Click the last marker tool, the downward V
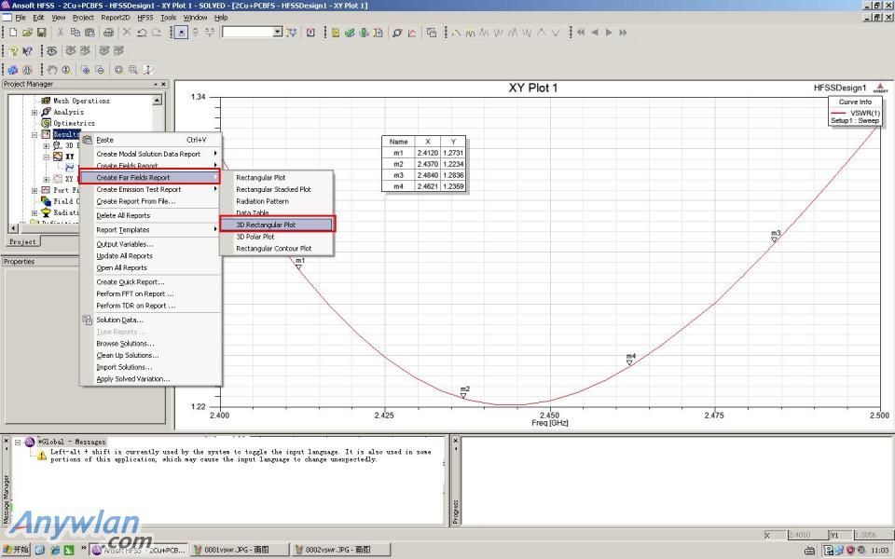 556,33
